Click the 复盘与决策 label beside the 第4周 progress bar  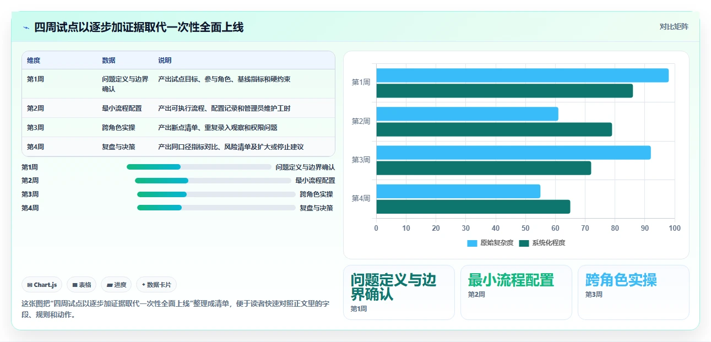pos(317,208)
